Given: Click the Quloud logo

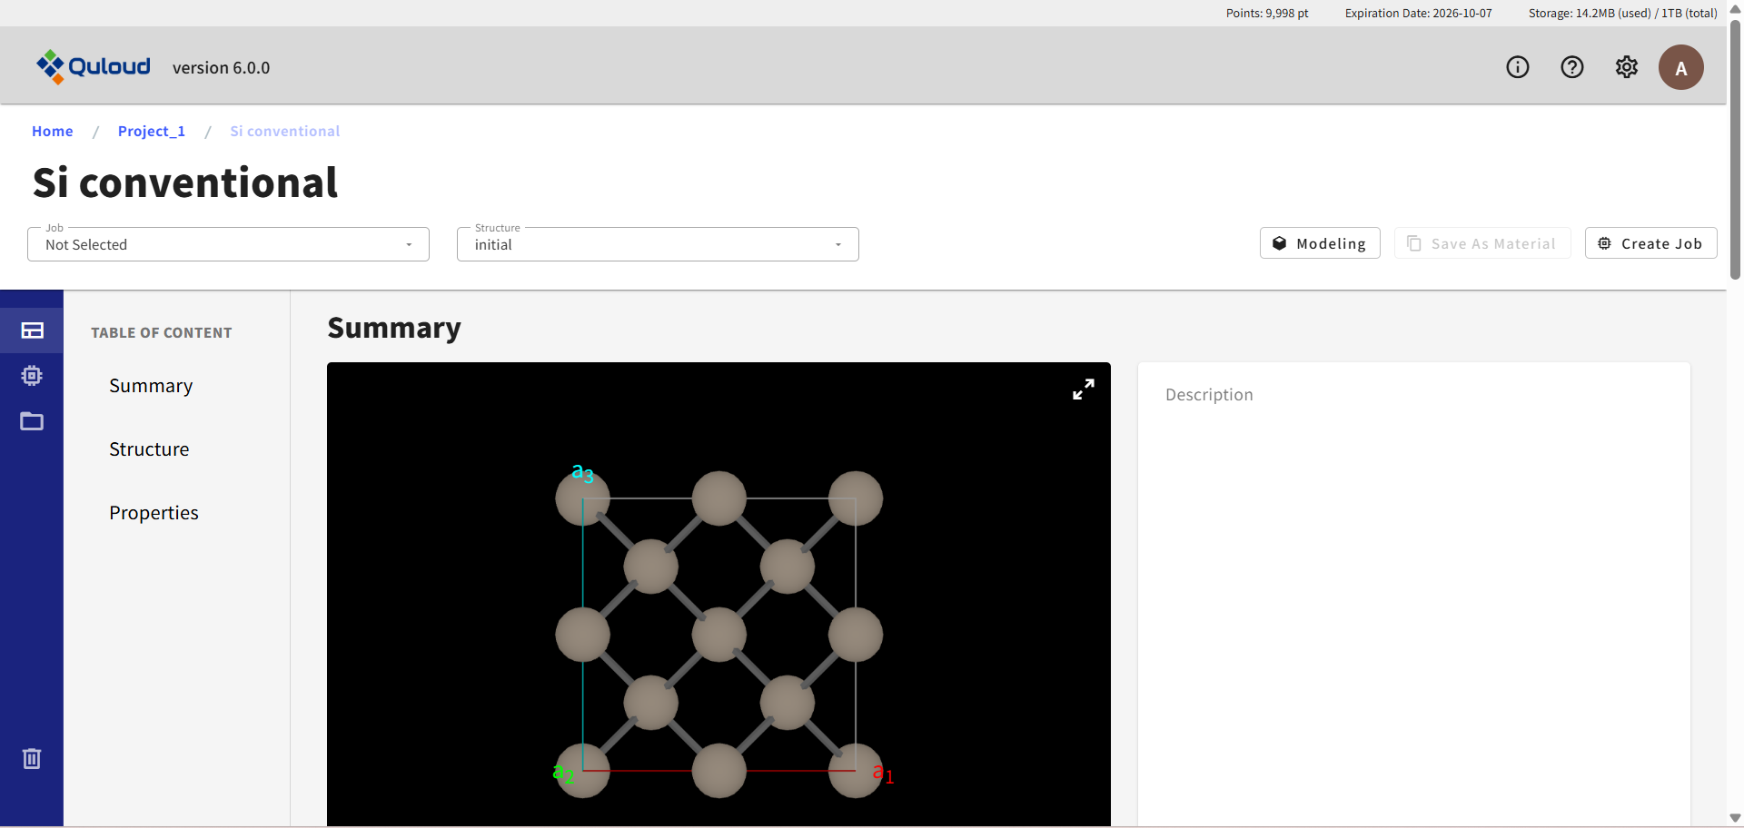Looking at the screenshot, I should [93, 67].
